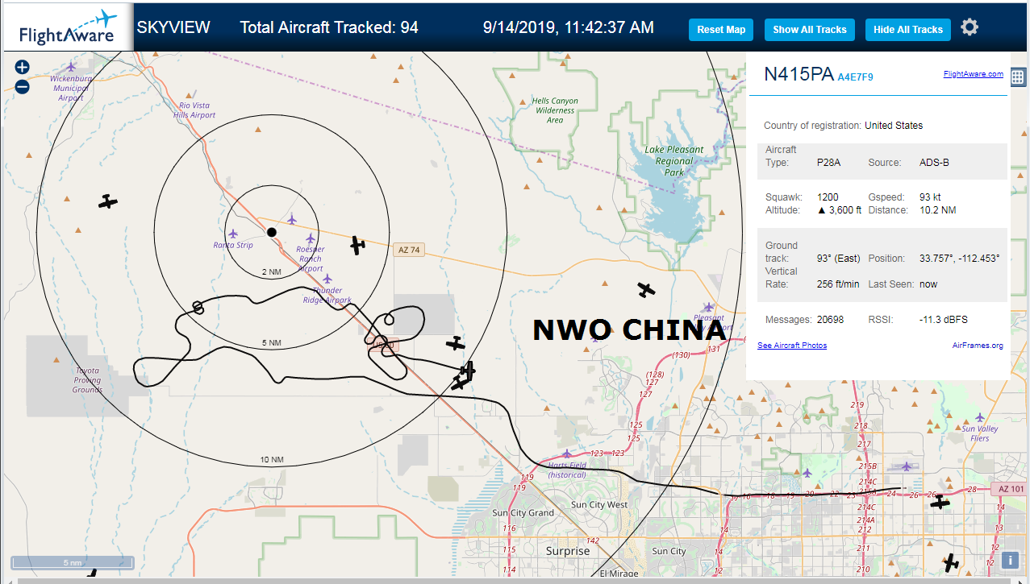Click United States registration country
1030x584 pixels.
pyautogui.click(x=894, y=126)
